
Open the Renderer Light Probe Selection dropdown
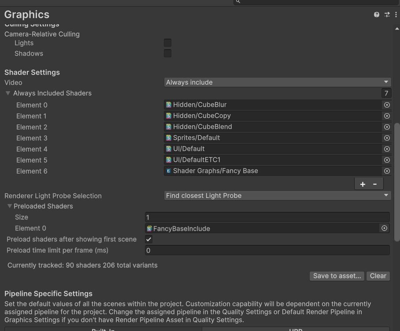click(x=277, y=195)
